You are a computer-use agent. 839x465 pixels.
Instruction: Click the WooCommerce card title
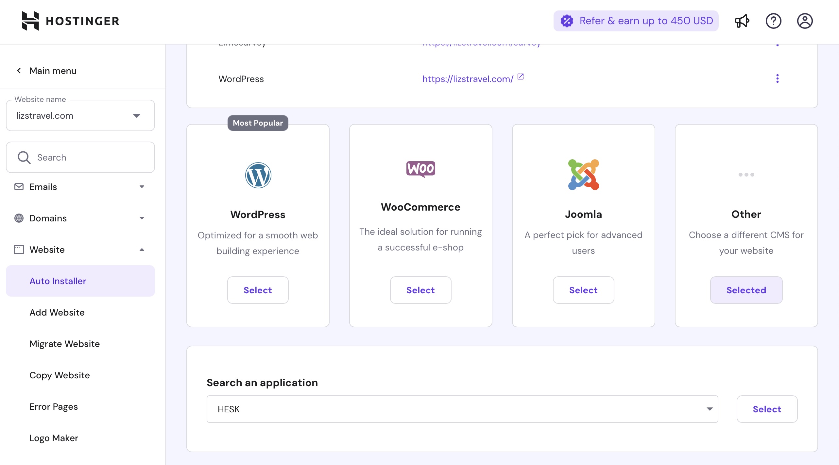pyautogui.click(x=420, y=207)
